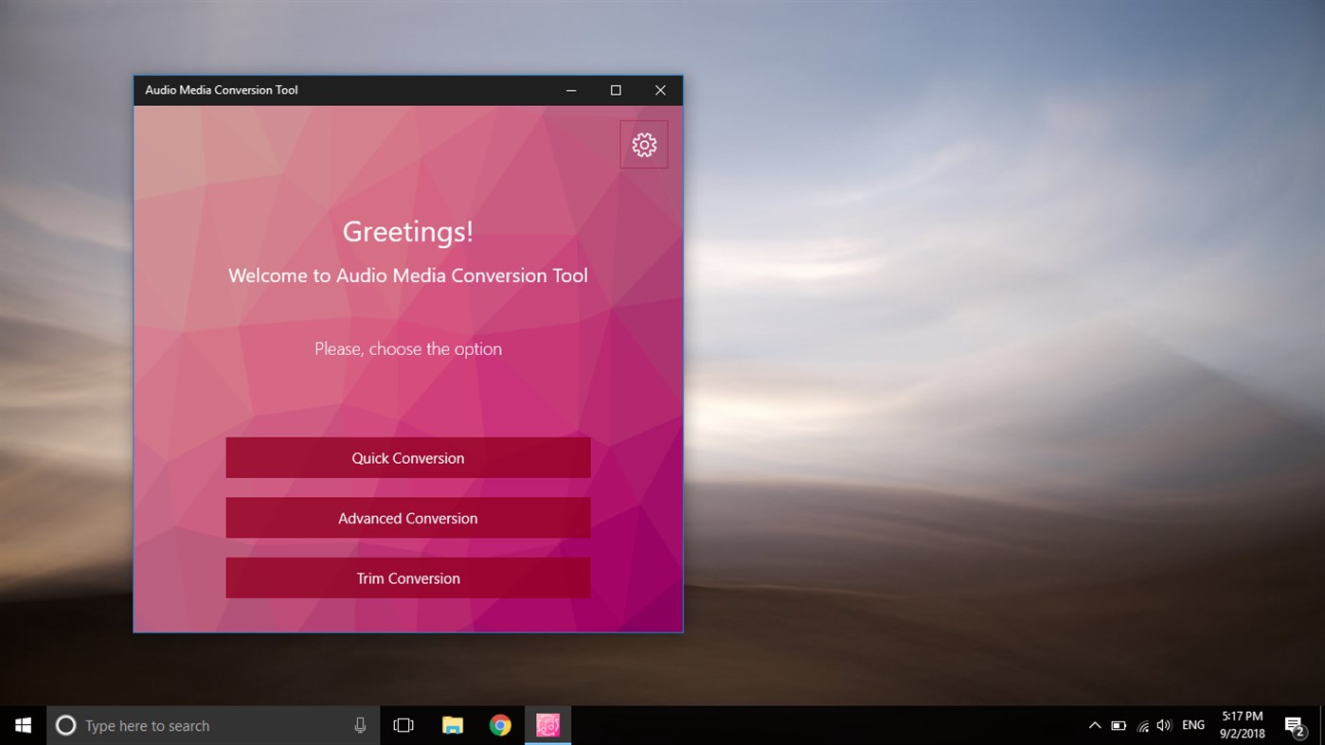1325x745 pixels.
Task: Start a Quick Conversion
Action: click(407, 457)
